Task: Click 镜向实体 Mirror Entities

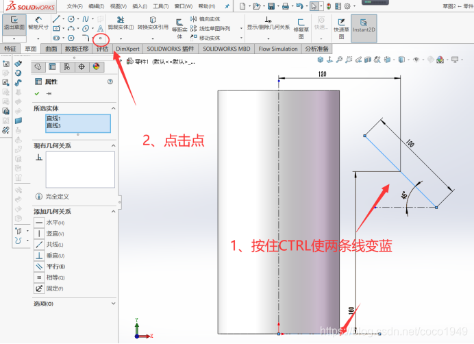Action: click(205, 19)
